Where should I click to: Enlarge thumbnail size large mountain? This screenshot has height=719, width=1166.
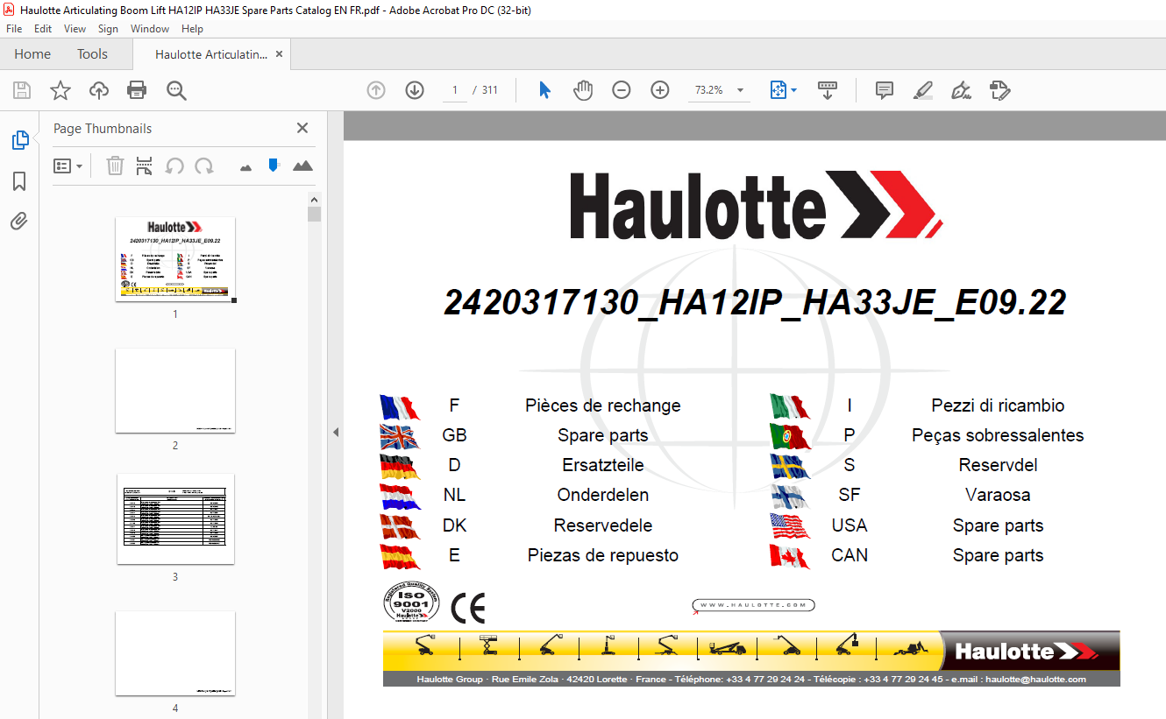pyautogui.click(x=302, y=166)
